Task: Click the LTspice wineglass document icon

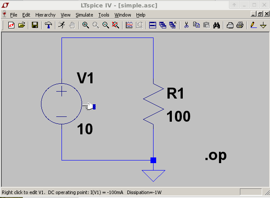Action: (x=4, y=14)
